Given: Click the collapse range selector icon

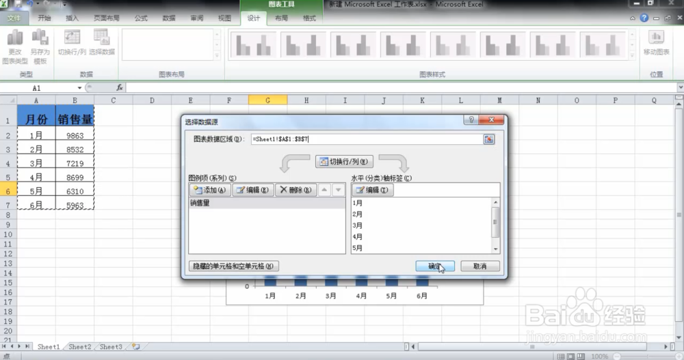Looking at the screenshot, I should [488, 139].
